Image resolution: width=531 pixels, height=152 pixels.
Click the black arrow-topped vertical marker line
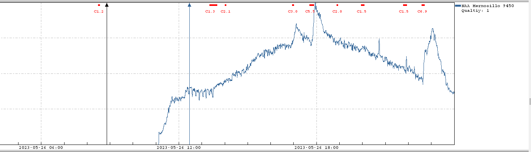(x=107, y=73)
